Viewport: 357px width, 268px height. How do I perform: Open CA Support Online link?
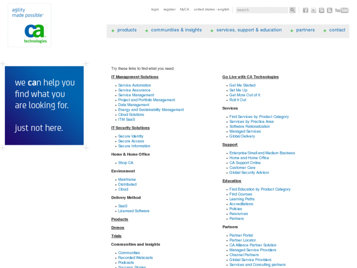click(x=245, y=163)
